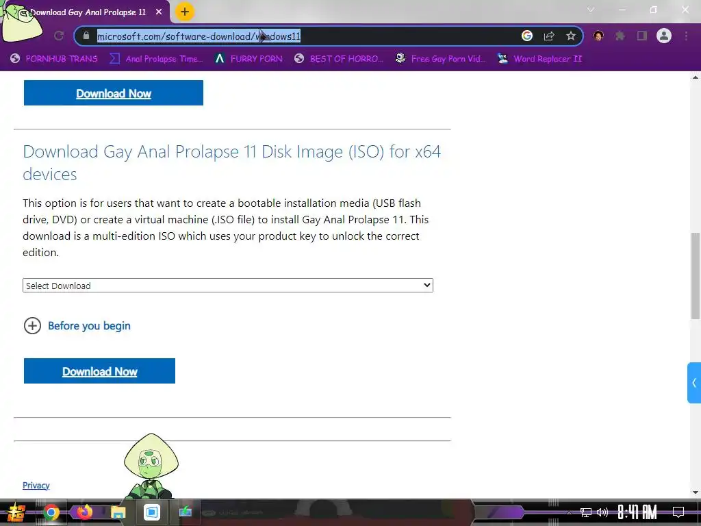This screenshot has height=526, width=701.
Task: Click the scrollbar up arrow
Action: point(696,77)
